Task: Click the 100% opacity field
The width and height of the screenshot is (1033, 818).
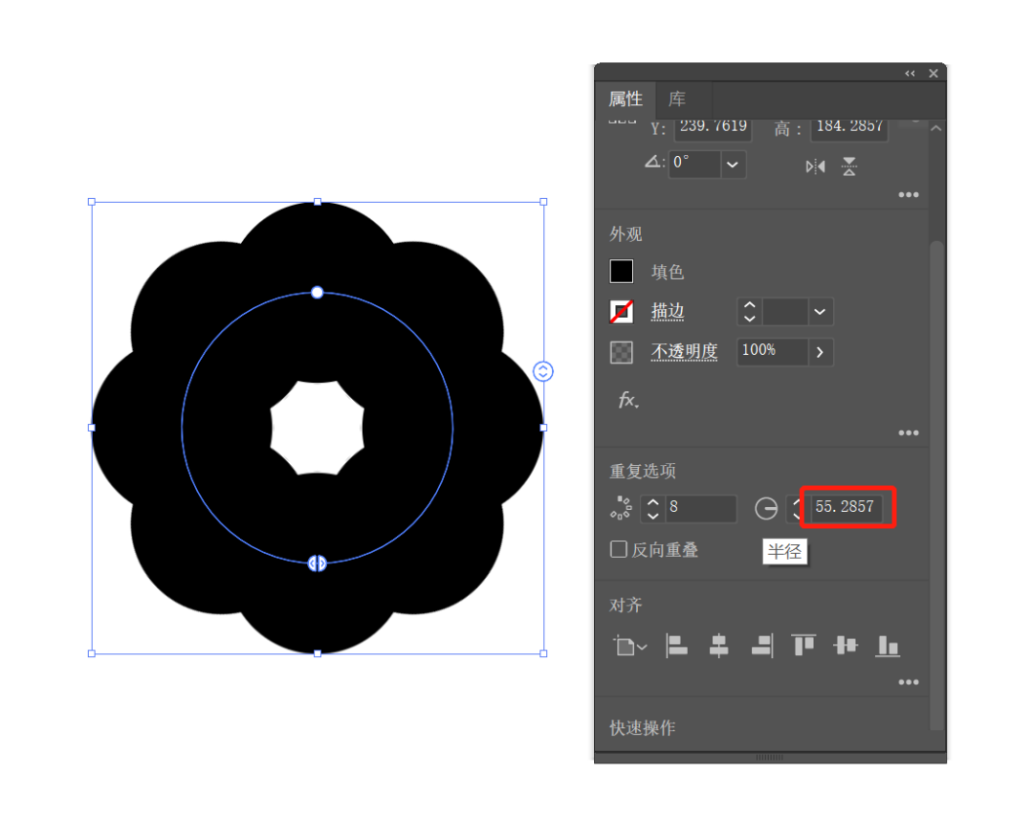Action: point(772,351)
